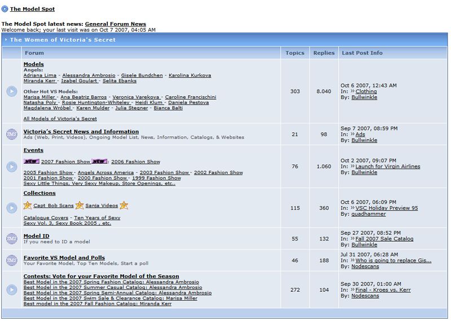Click the Models forum status icon
The width and height of the screenshot is (451, 321).
(12, 91)
